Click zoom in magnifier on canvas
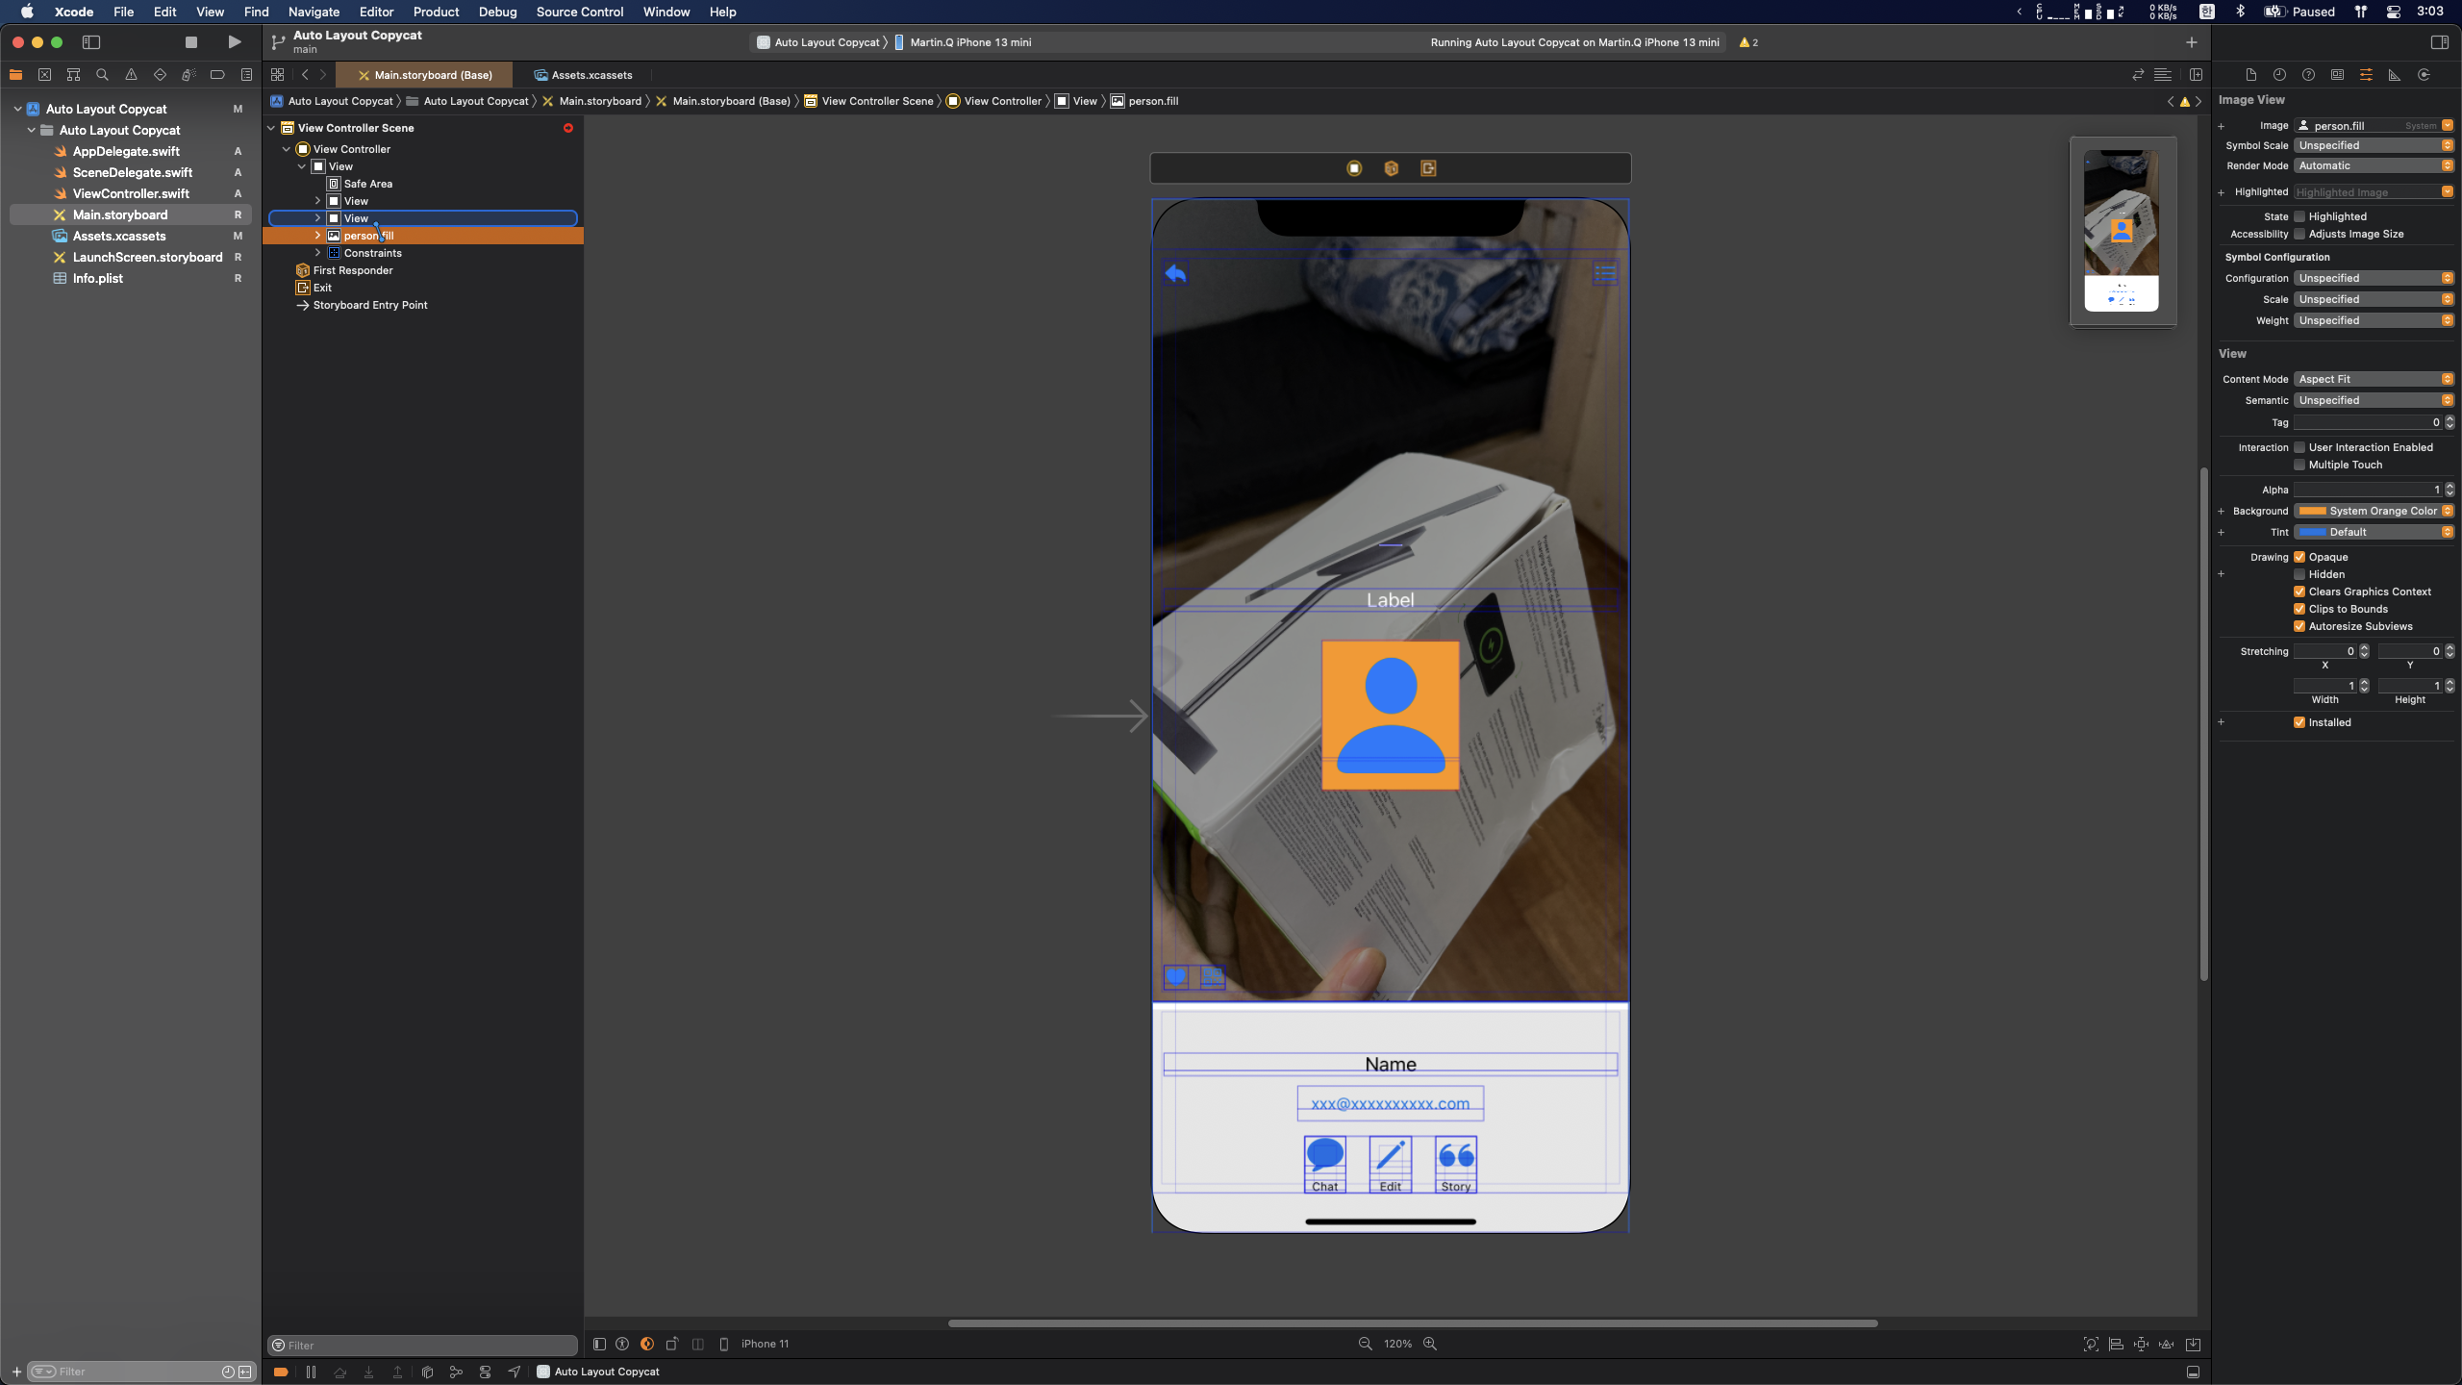The image size is (2462, 1385). (x=1430, y=1344)
